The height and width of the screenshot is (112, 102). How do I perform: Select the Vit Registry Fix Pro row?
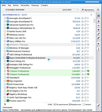pos(48,91)
